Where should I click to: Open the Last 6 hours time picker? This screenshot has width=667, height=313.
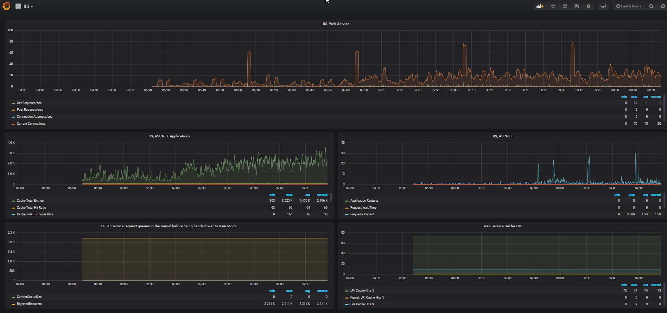coord(629,6)
